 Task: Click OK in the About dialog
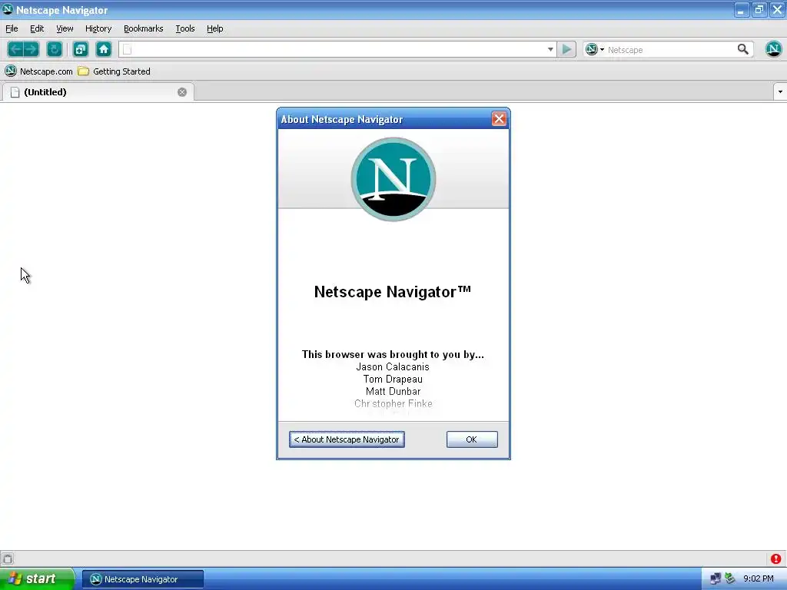pos(472,439)
